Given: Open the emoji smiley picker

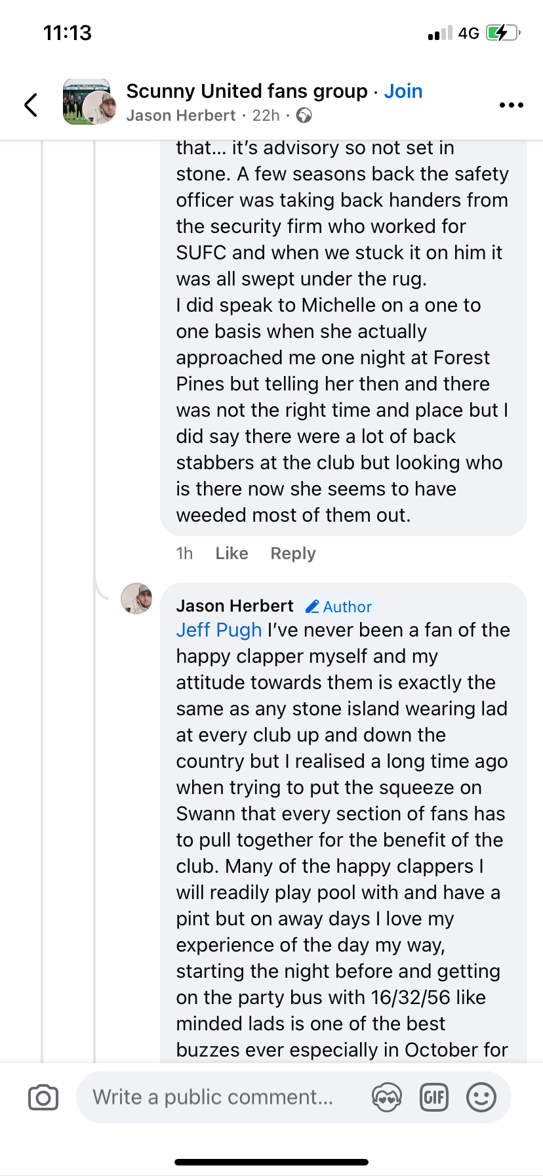Looking at the screenshot, I should click(x=481, y=1097).
